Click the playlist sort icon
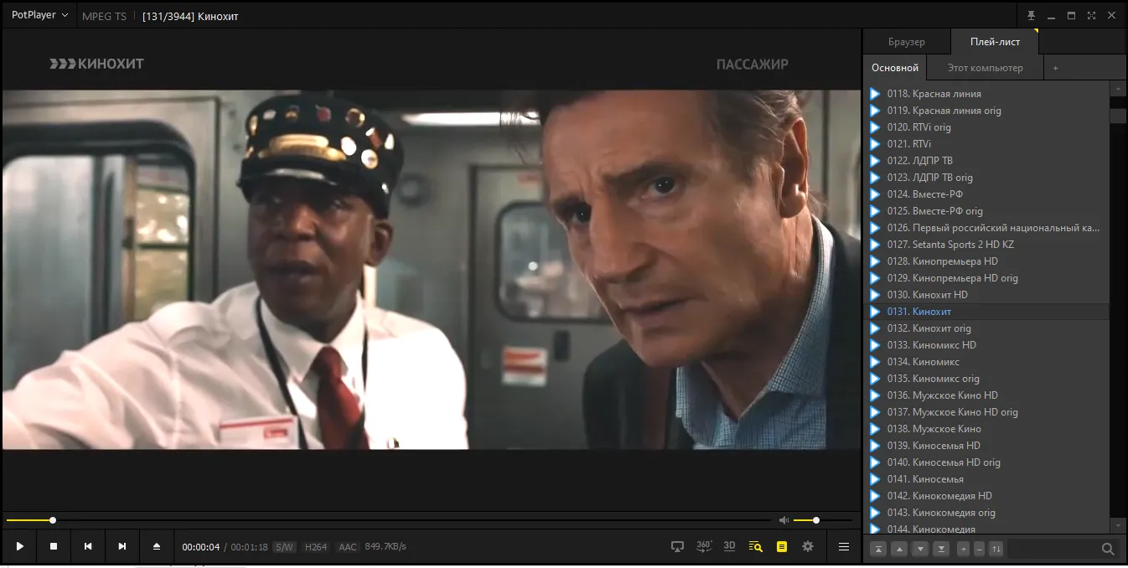1128x568 pixels. pos(996,550)
